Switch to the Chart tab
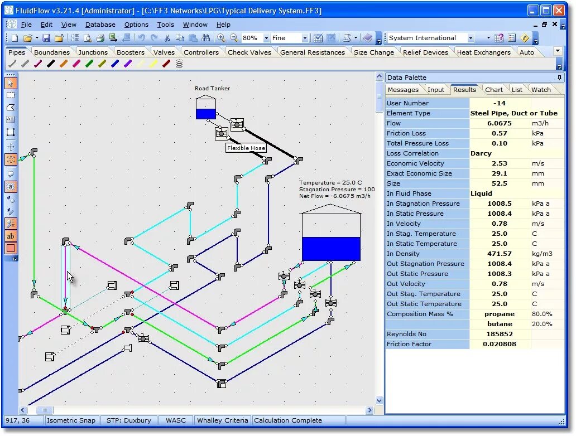The width and height of the screenshot is (576, 436). [493, 89]
